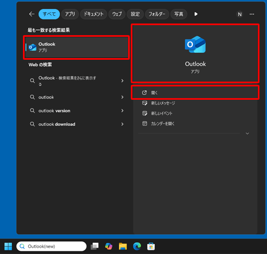Open Task View from the taskbar

pyautogui.click(x=95, y=247)
